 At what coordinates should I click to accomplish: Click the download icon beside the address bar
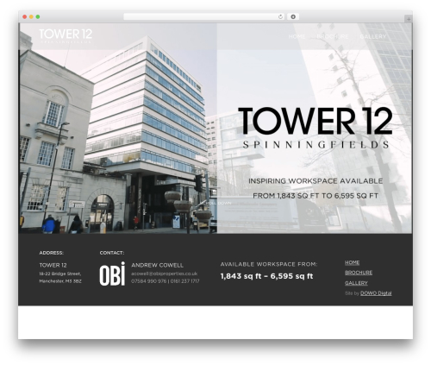click(293, 17)
